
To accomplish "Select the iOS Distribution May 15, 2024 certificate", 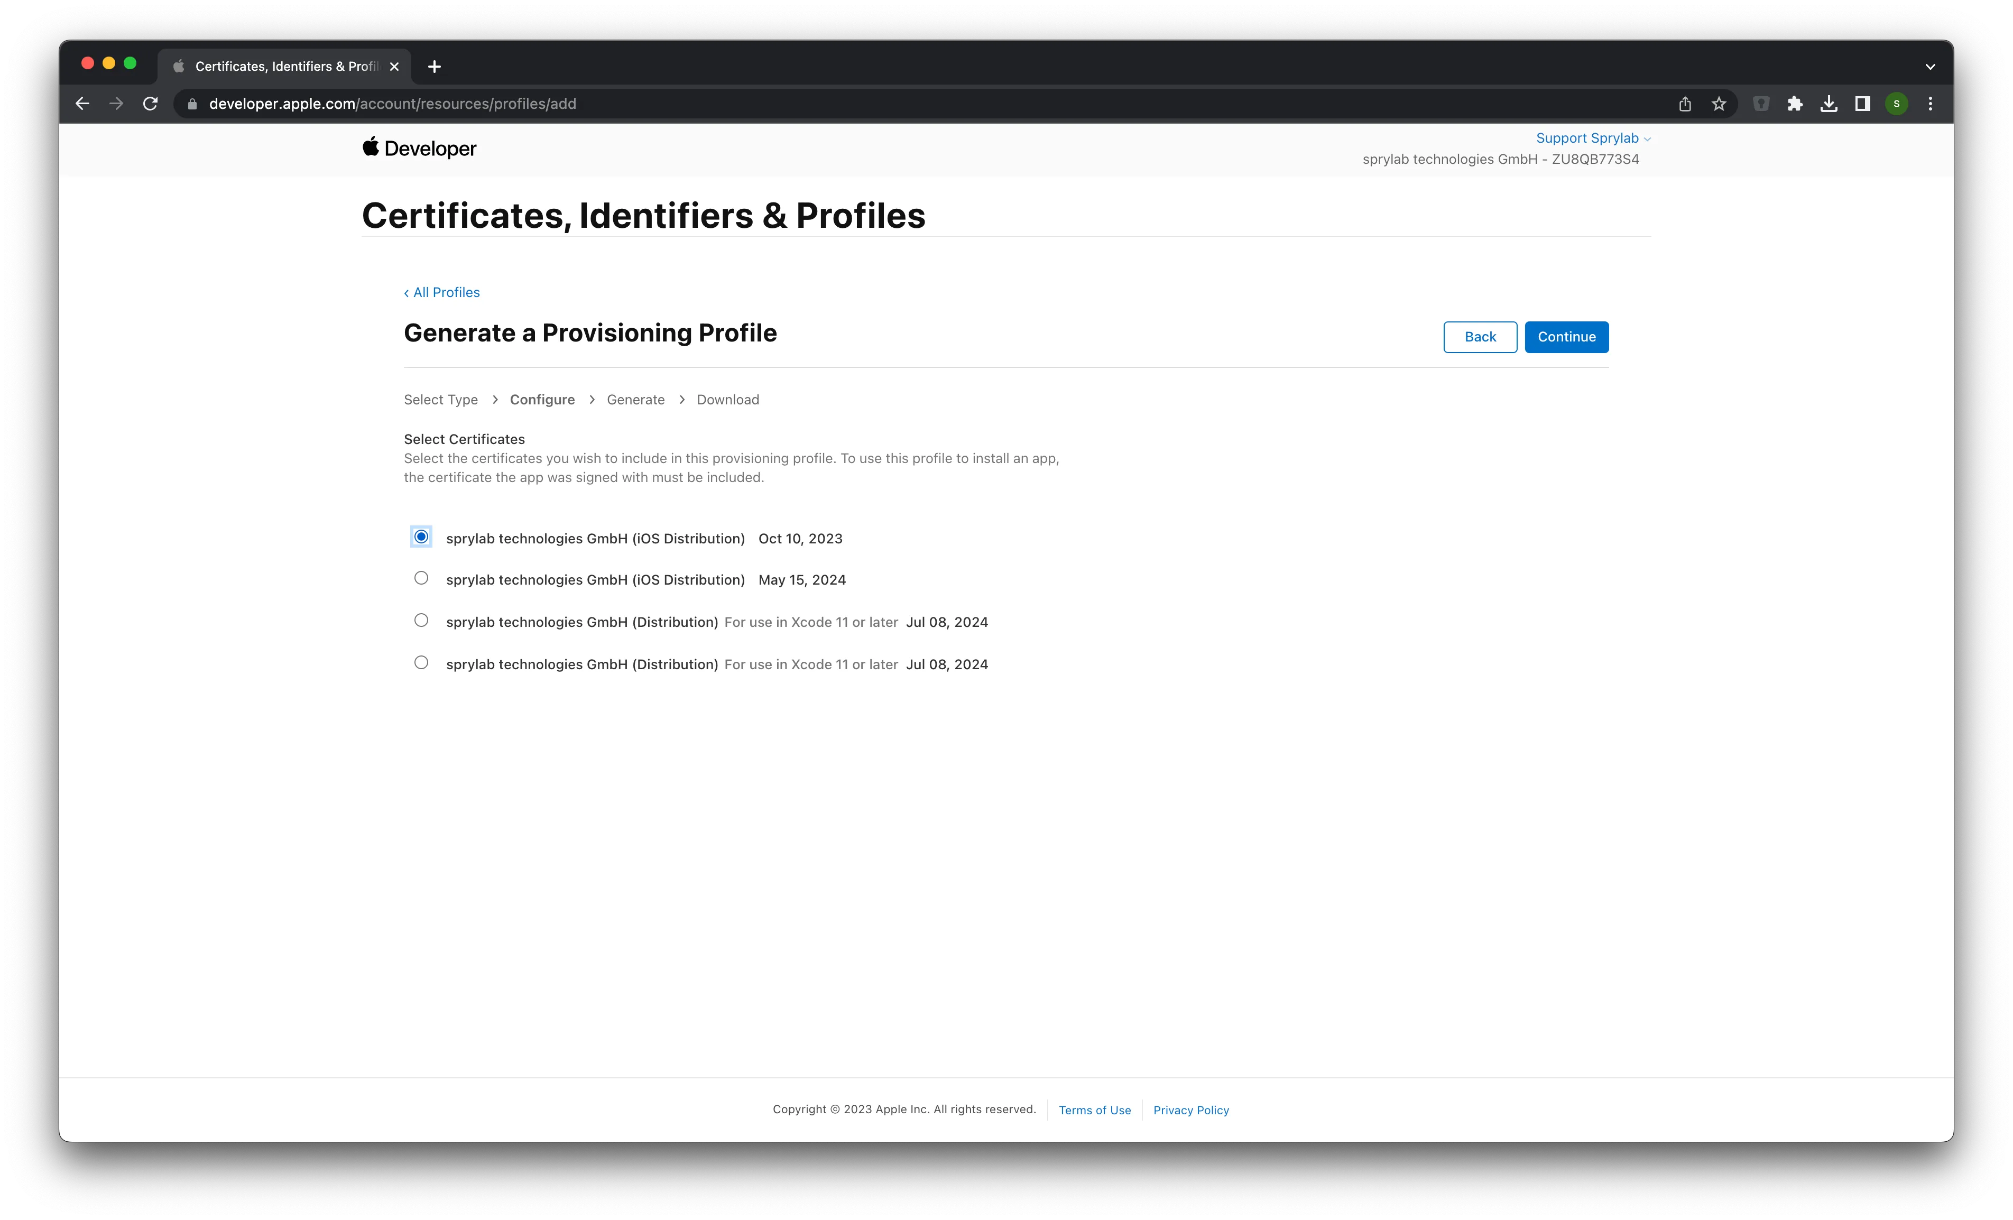I will 421,578.
